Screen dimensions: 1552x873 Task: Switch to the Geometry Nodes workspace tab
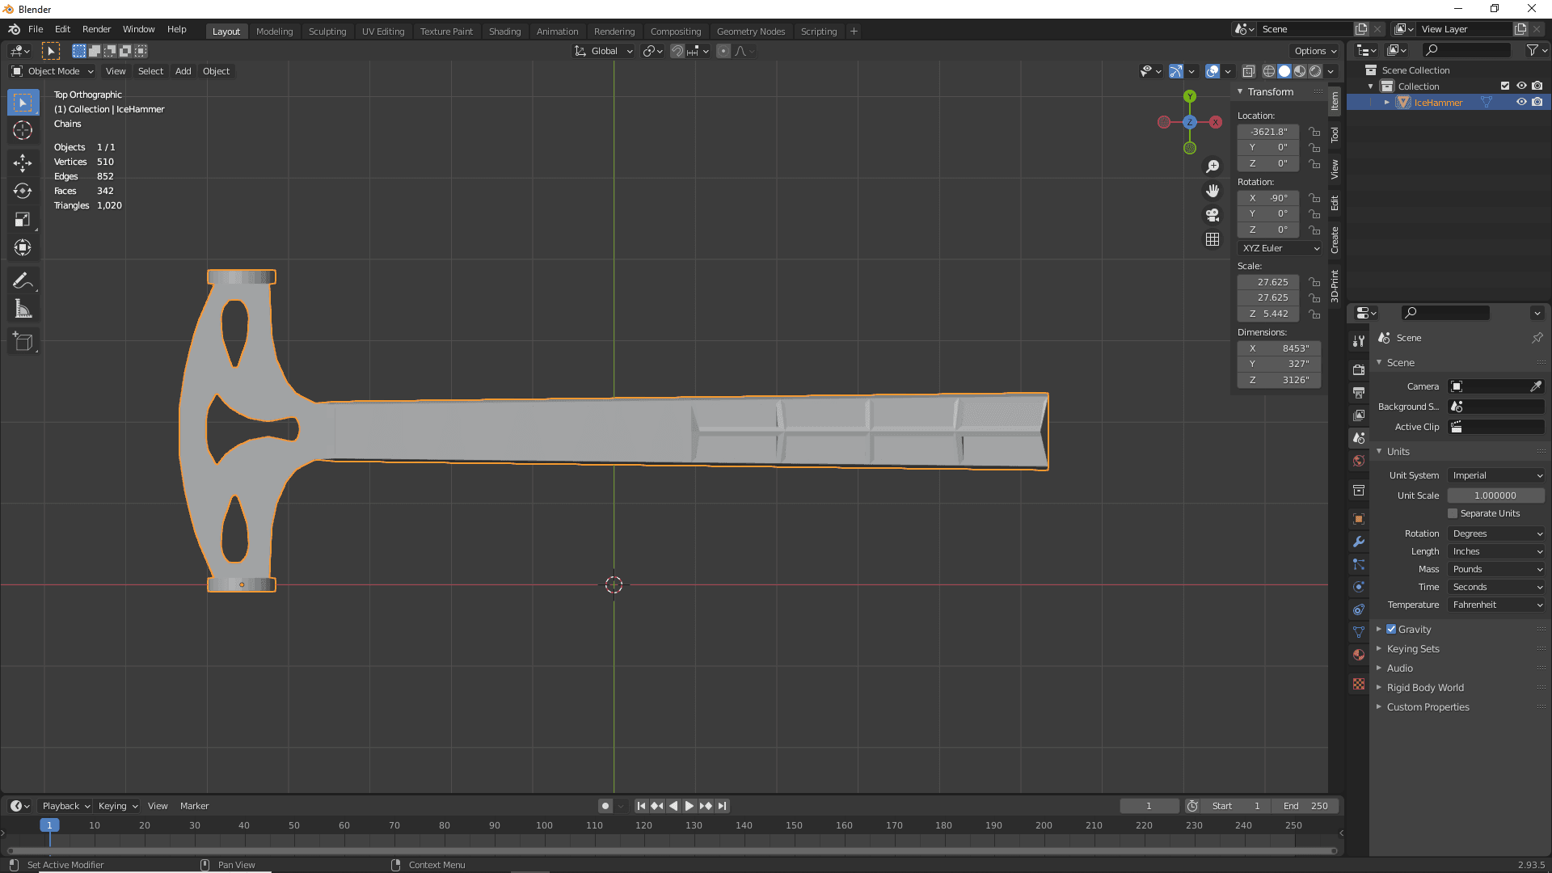tap(750, 32)
